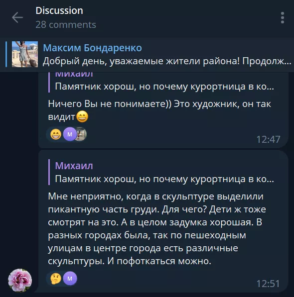Go back using the left arrow
The height and width of the screenshot is (297, 294).
[17, 17]
